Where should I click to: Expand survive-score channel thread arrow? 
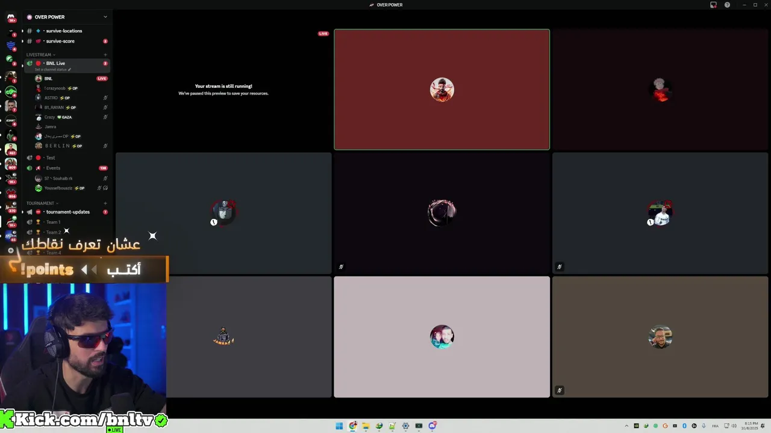22,41
